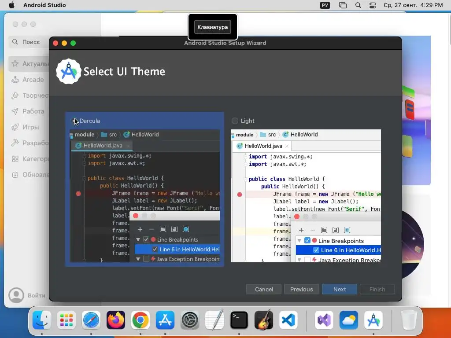Go back with the Previous button
This screenshot has width=451, height=338.
[x=301, y=289]
